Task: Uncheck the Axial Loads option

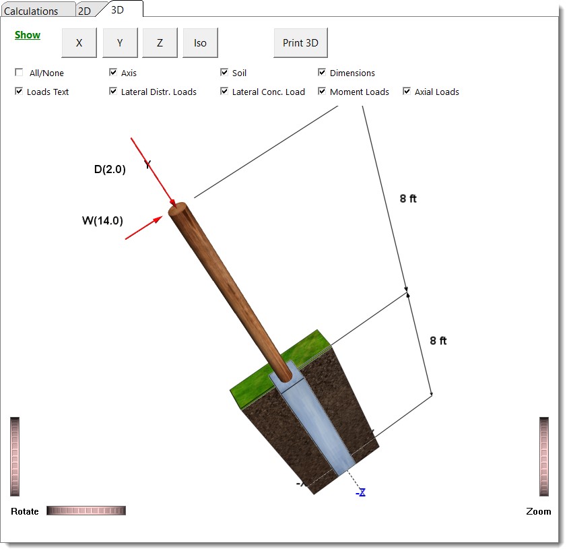Action: pyautogui.click(x=405, y=91)
